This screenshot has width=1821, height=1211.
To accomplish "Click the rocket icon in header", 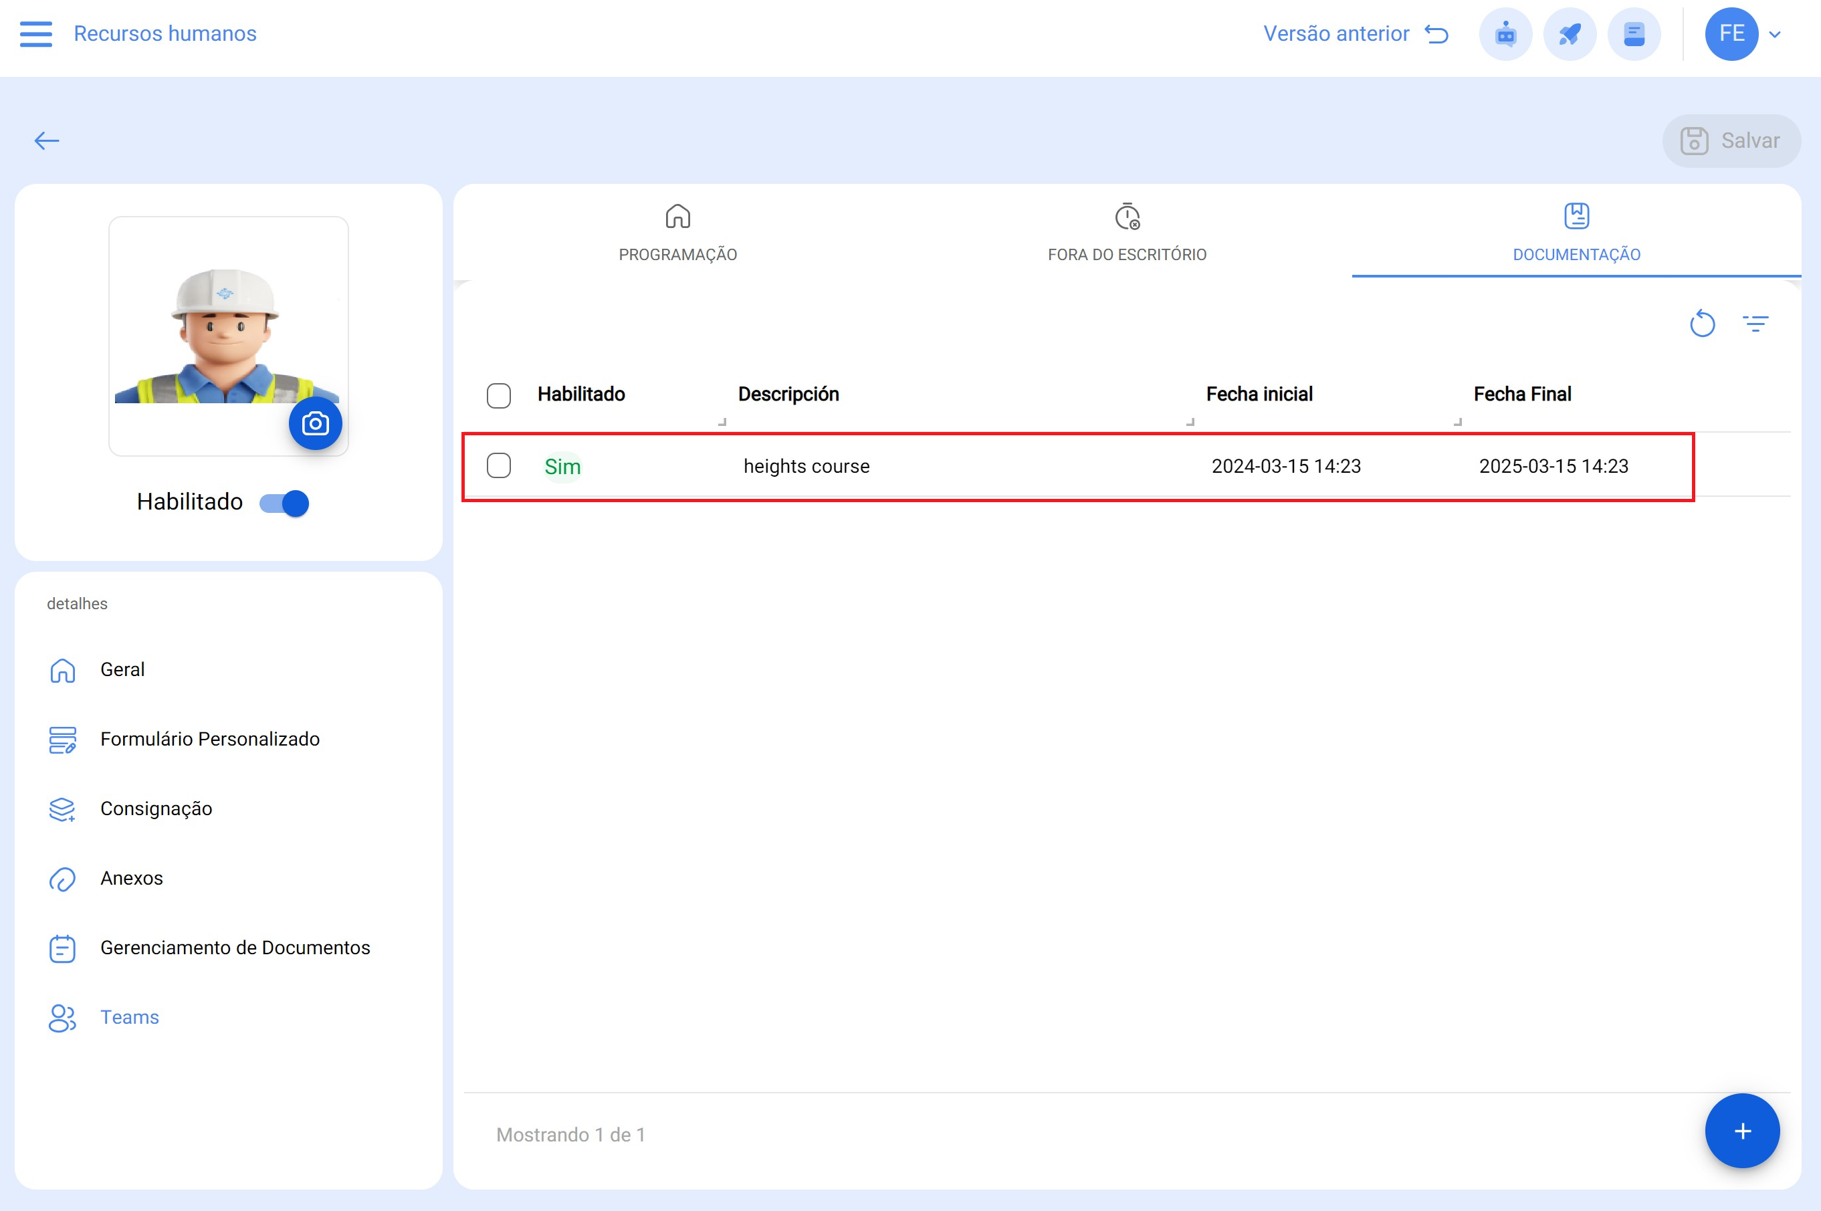I will pyautogui.click(x=1570, y=34).
